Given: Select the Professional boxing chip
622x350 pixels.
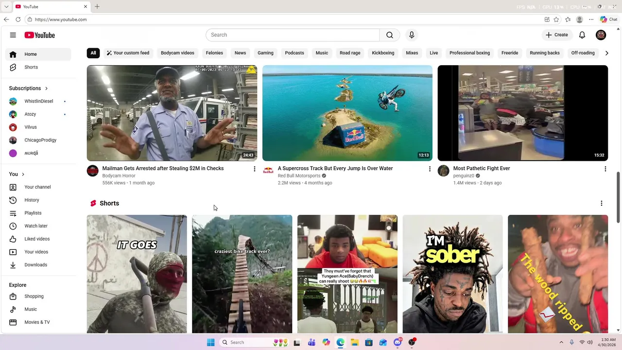Looking at the screenshot, I should 469,53.
